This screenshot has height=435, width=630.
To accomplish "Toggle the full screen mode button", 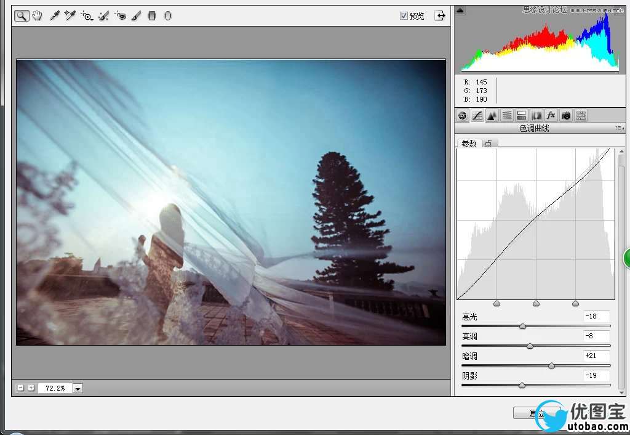I will click(x=440, y=16).
